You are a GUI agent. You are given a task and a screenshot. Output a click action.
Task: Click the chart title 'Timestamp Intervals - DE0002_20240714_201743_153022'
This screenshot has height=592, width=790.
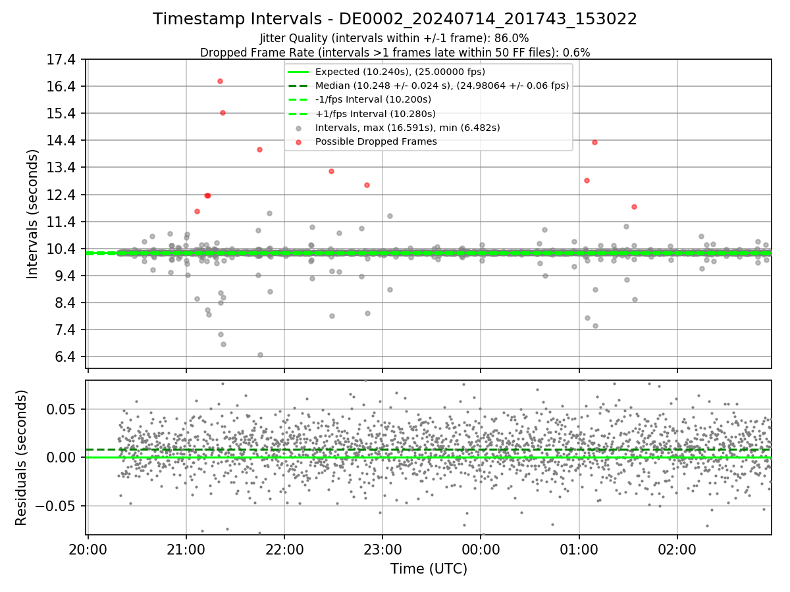pyautogui.click(x=395, y=19)
